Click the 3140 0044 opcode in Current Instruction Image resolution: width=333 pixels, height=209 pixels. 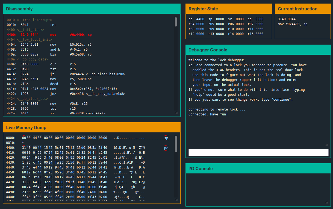[287, 19]
